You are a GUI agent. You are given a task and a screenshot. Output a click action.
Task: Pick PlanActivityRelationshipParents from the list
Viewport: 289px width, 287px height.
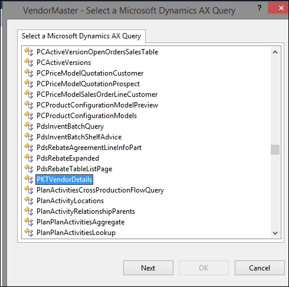click(x=86, y=211)
